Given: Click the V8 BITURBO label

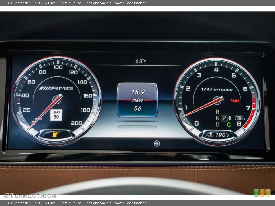Looking at the screenshot, I should (217, 90).
